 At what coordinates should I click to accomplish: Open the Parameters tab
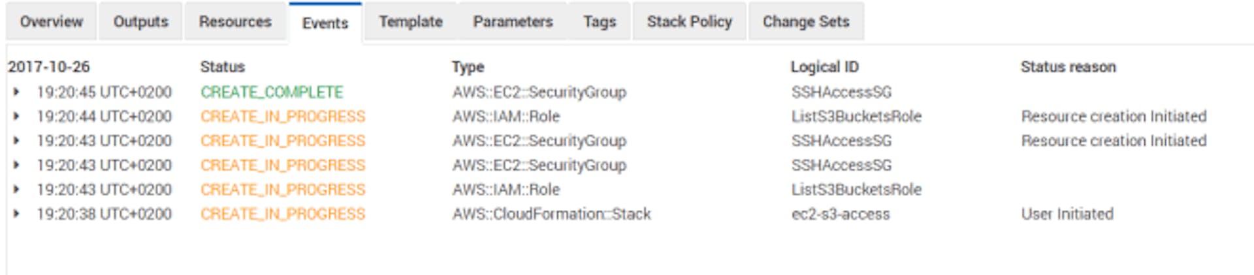513,22
